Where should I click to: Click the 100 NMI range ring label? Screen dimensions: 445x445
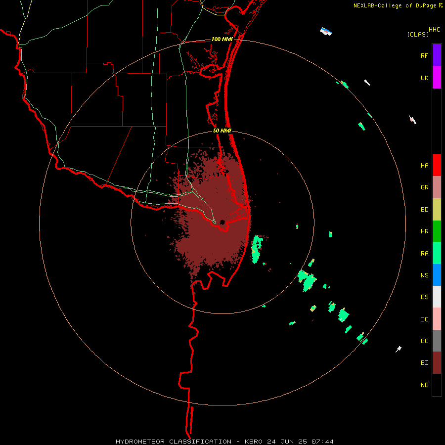click(x=222, y=39)
